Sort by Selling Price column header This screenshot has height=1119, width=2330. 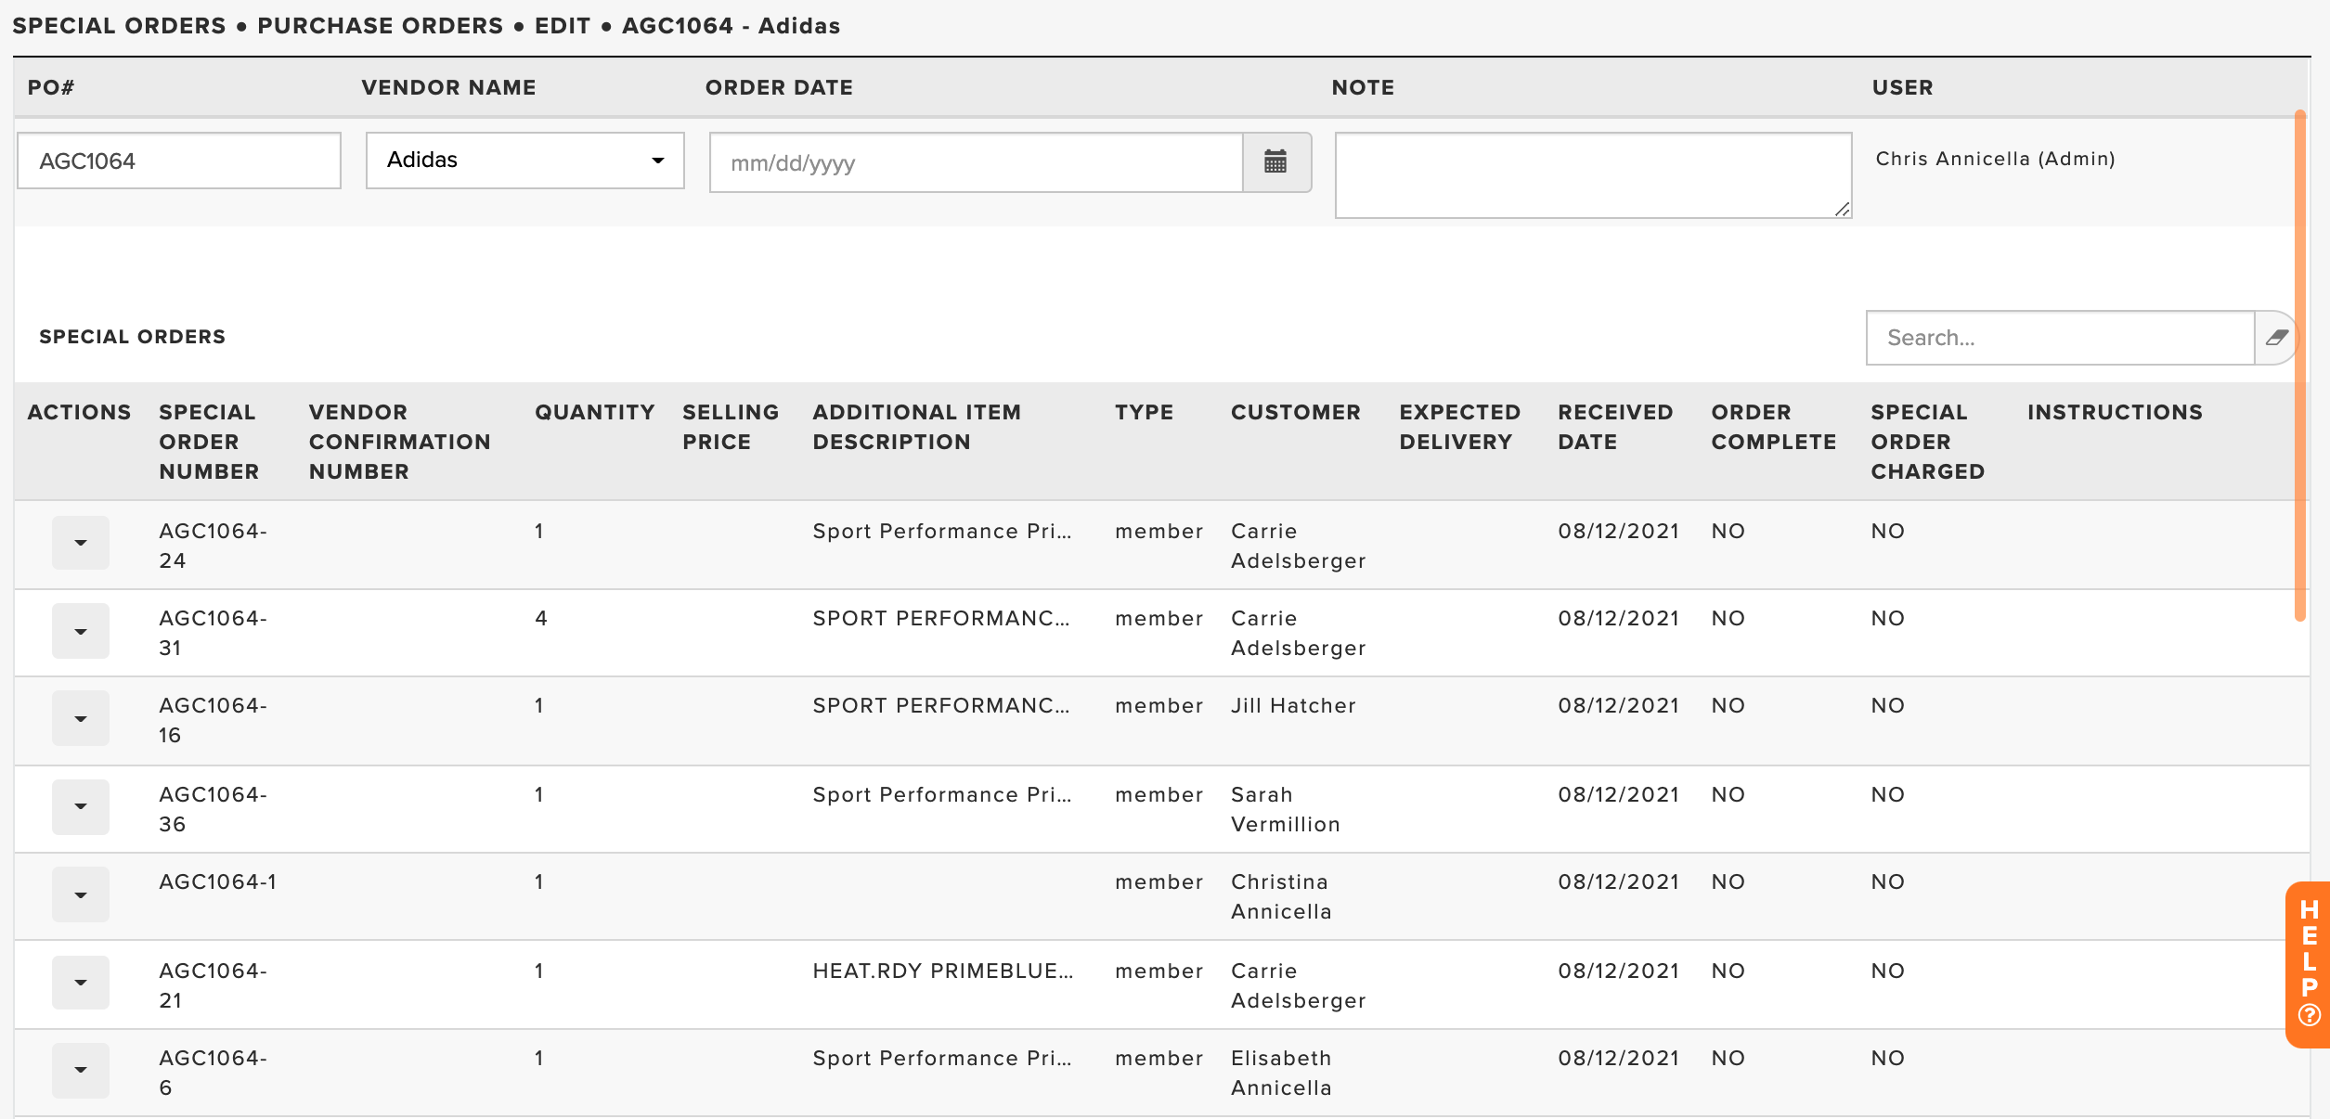[731, 427]
